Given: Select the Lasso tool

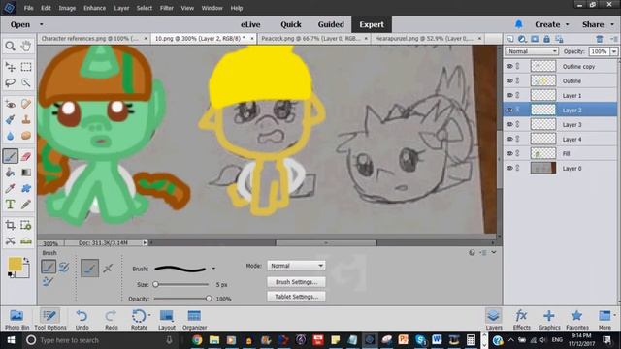Looking at the screenshot, I should coord(11,82).
